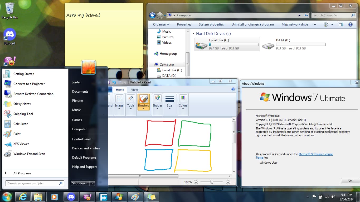
Task: Open Organize dropdown in Explorer
Action: pos(161,24)
